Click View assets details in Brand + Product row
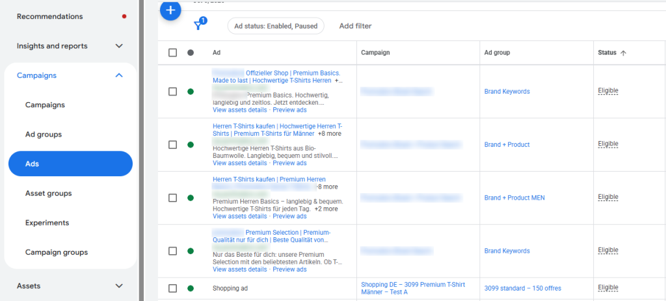Image resolution: width=666 pixels, height=301 pixels. (239, 163)
